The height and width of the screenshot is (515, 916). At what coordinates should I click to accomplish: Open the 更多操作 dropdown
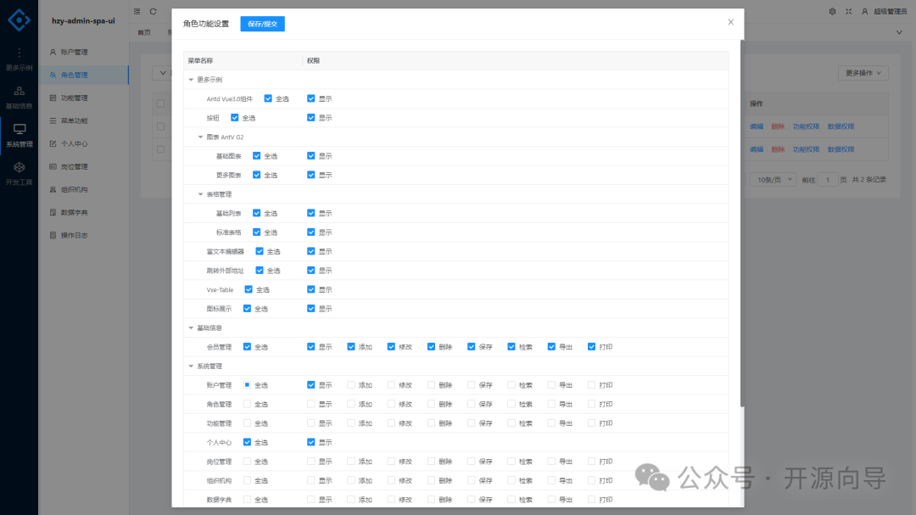863,73
